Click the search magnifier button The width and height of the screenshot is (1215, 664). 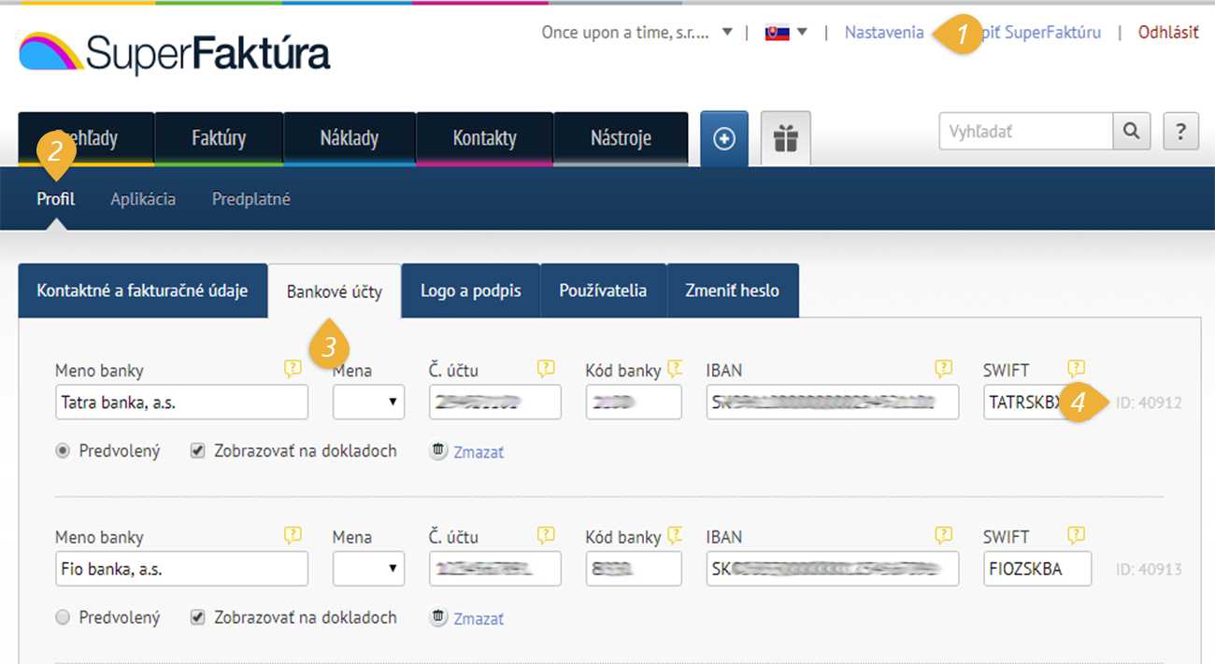(x=1132, y=132)
